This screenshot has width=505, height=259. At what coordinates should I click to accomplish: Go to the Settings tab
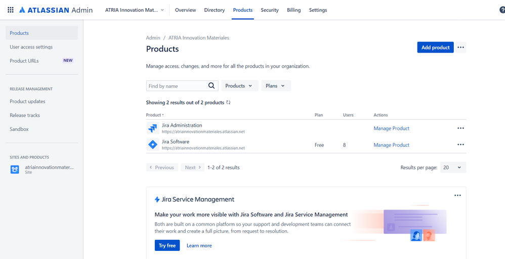pos(318,10)
